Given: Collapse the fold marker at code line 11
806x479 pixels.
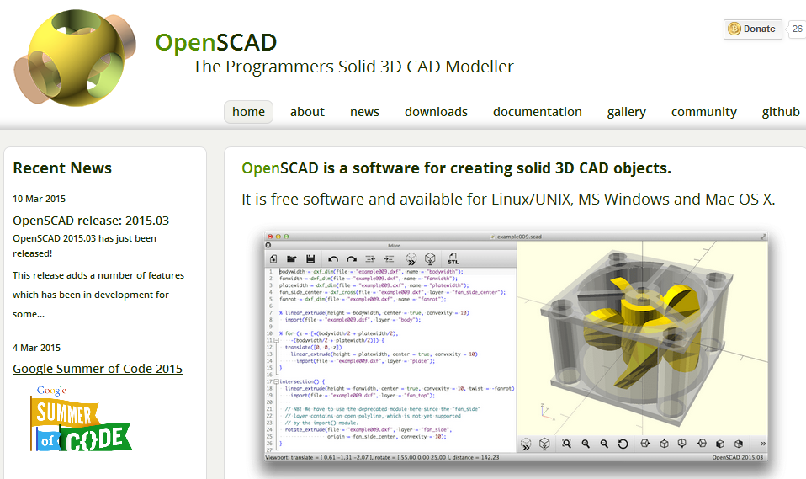Looking at the screenshot, I should click(276, 340).
